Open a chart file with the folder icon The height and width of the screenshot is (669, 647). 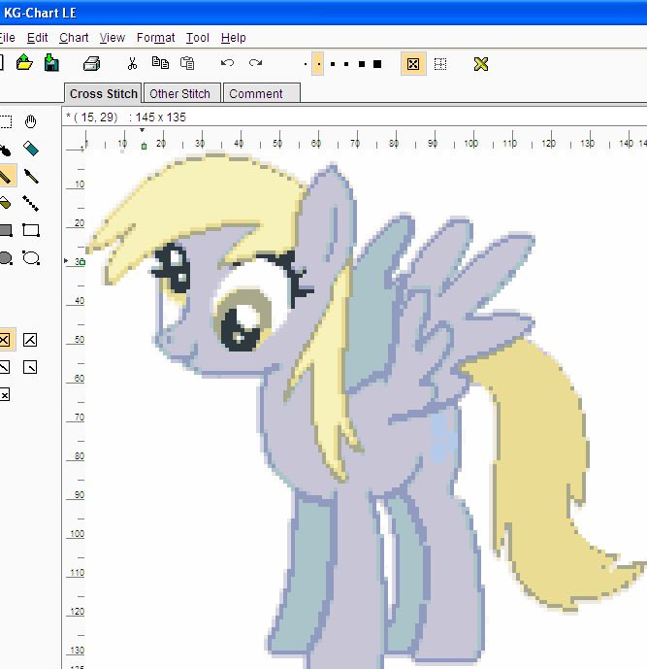coord(24,63)
